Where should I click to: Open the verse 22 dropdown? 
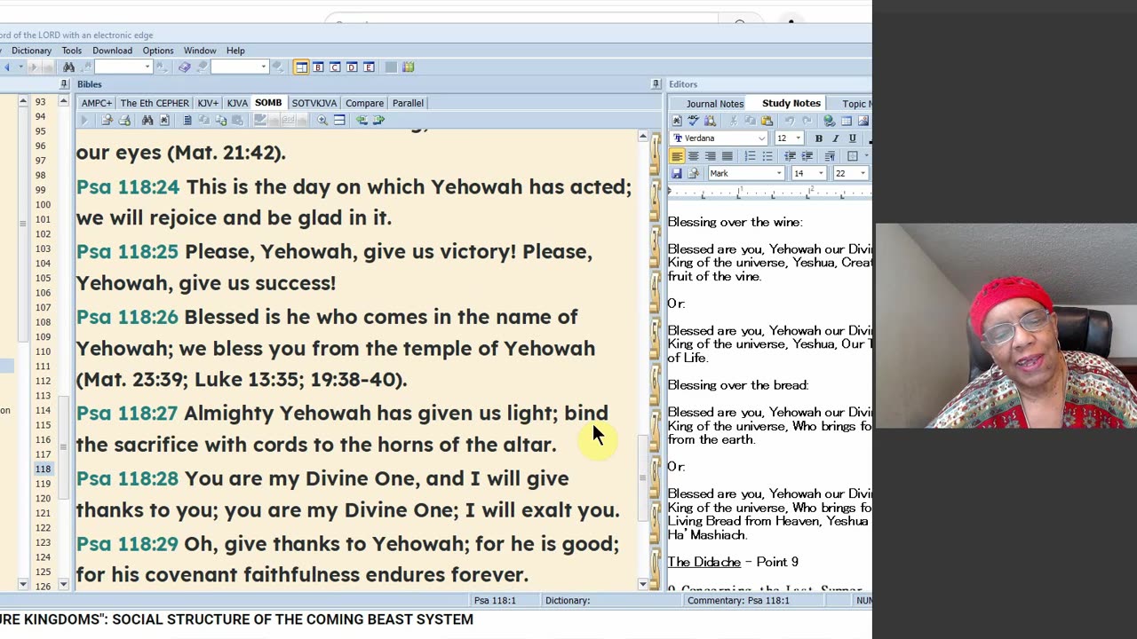coord(863,173)
